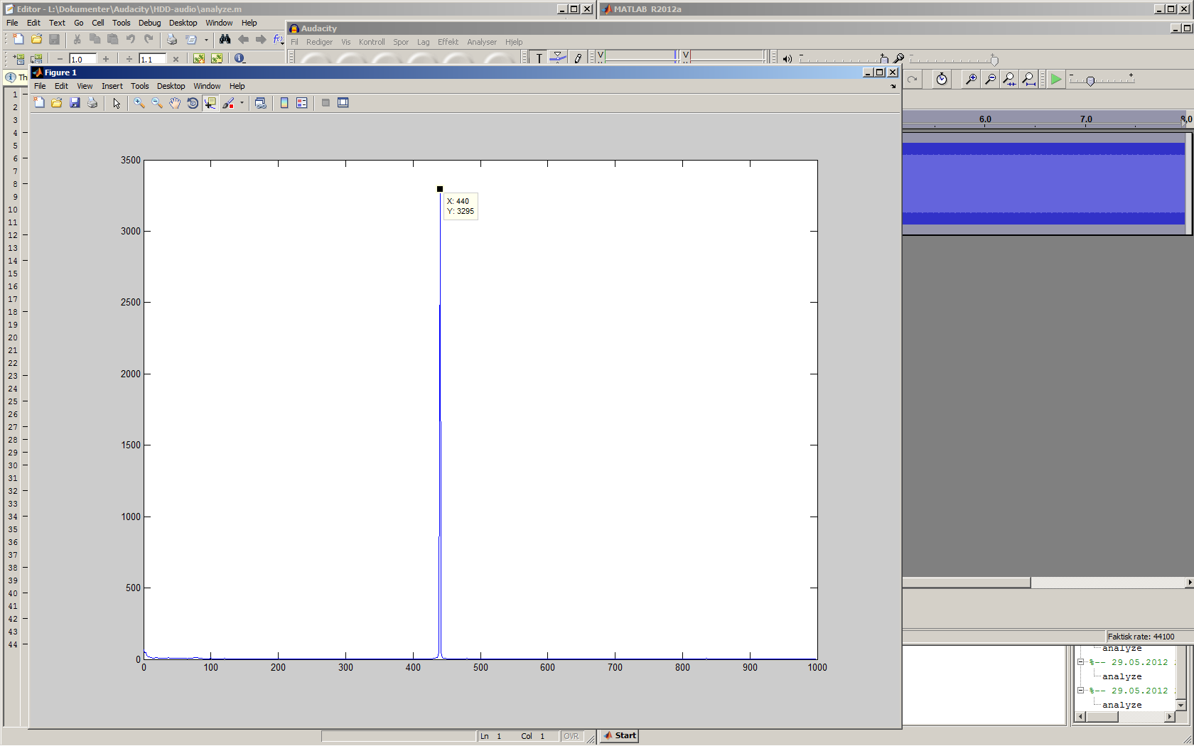Click Audacity Zoom In magnifier icon
1194x746 pixels.
click(x=970, y=80)
